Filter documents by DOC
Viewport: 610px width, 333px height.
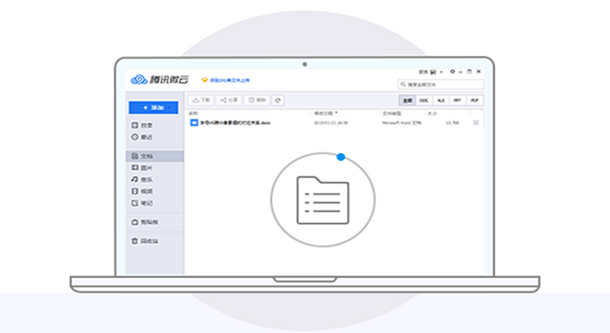424,101
